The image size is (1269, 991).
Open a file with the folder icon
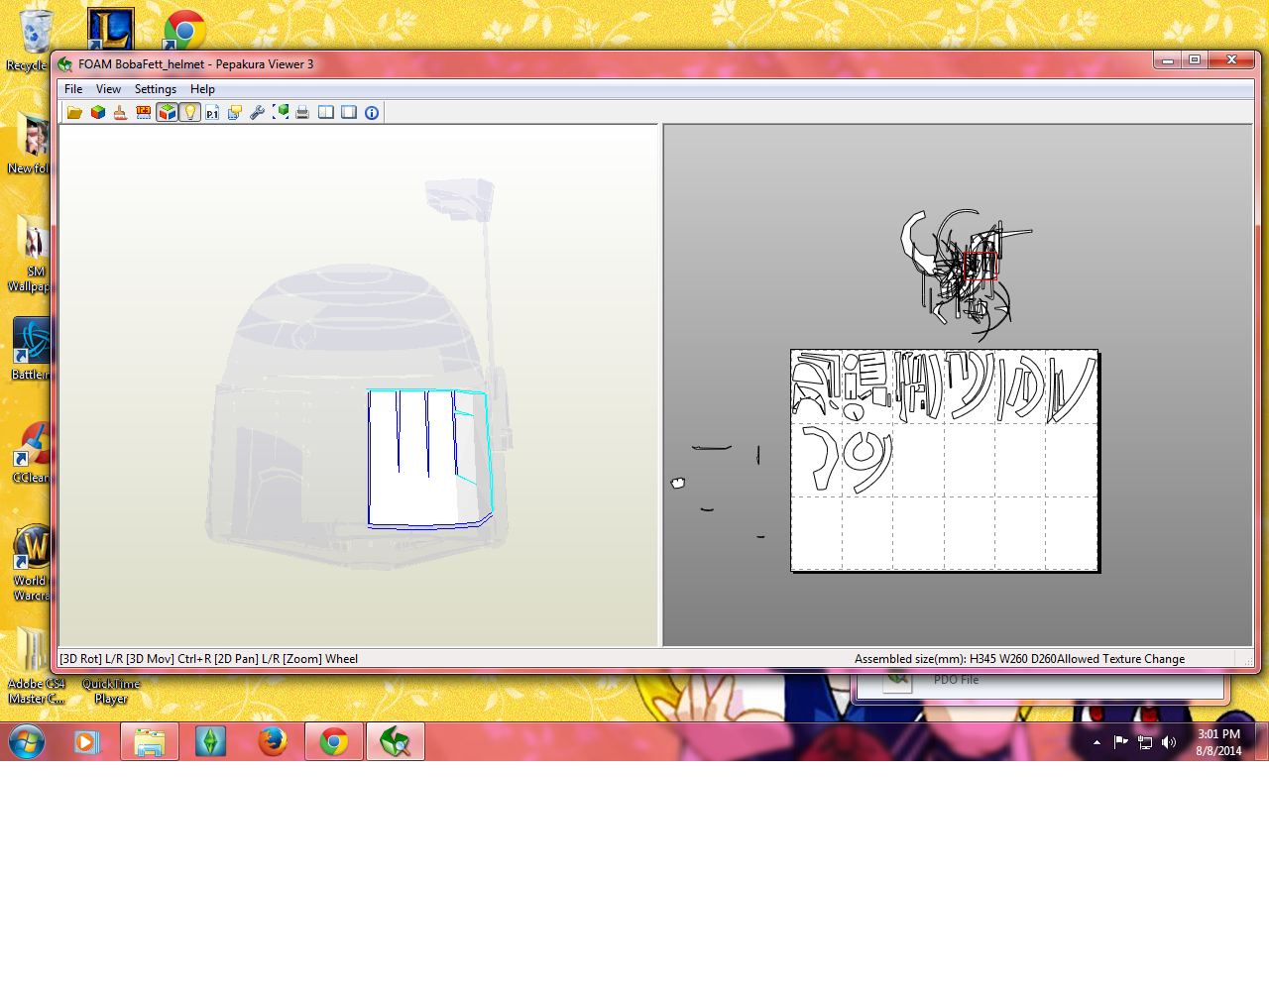(x=74, y=113)
